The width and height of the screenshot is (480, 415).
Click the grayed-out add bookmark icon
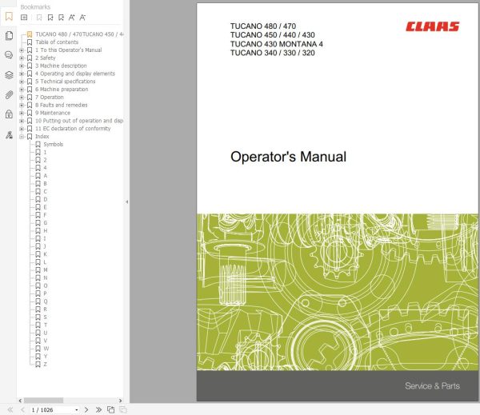(39, 18)
